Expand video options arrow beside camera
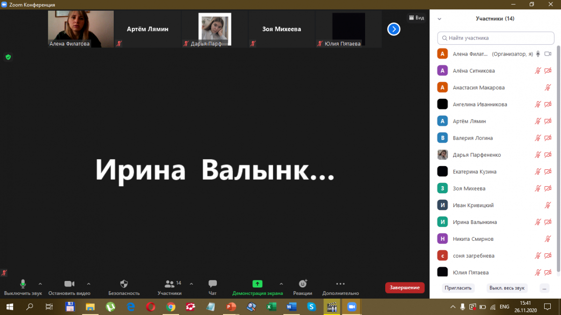 click(89, 284)
